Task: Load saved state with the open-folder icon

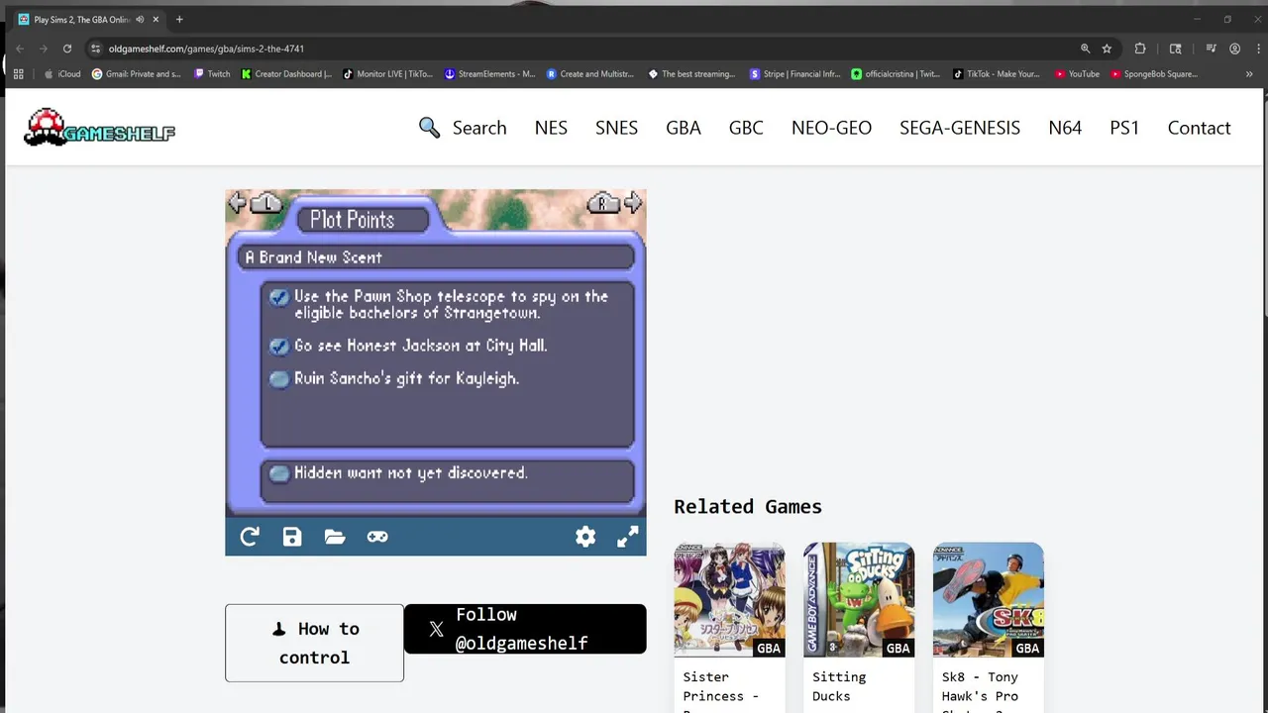Action: (x=335, y=537)
